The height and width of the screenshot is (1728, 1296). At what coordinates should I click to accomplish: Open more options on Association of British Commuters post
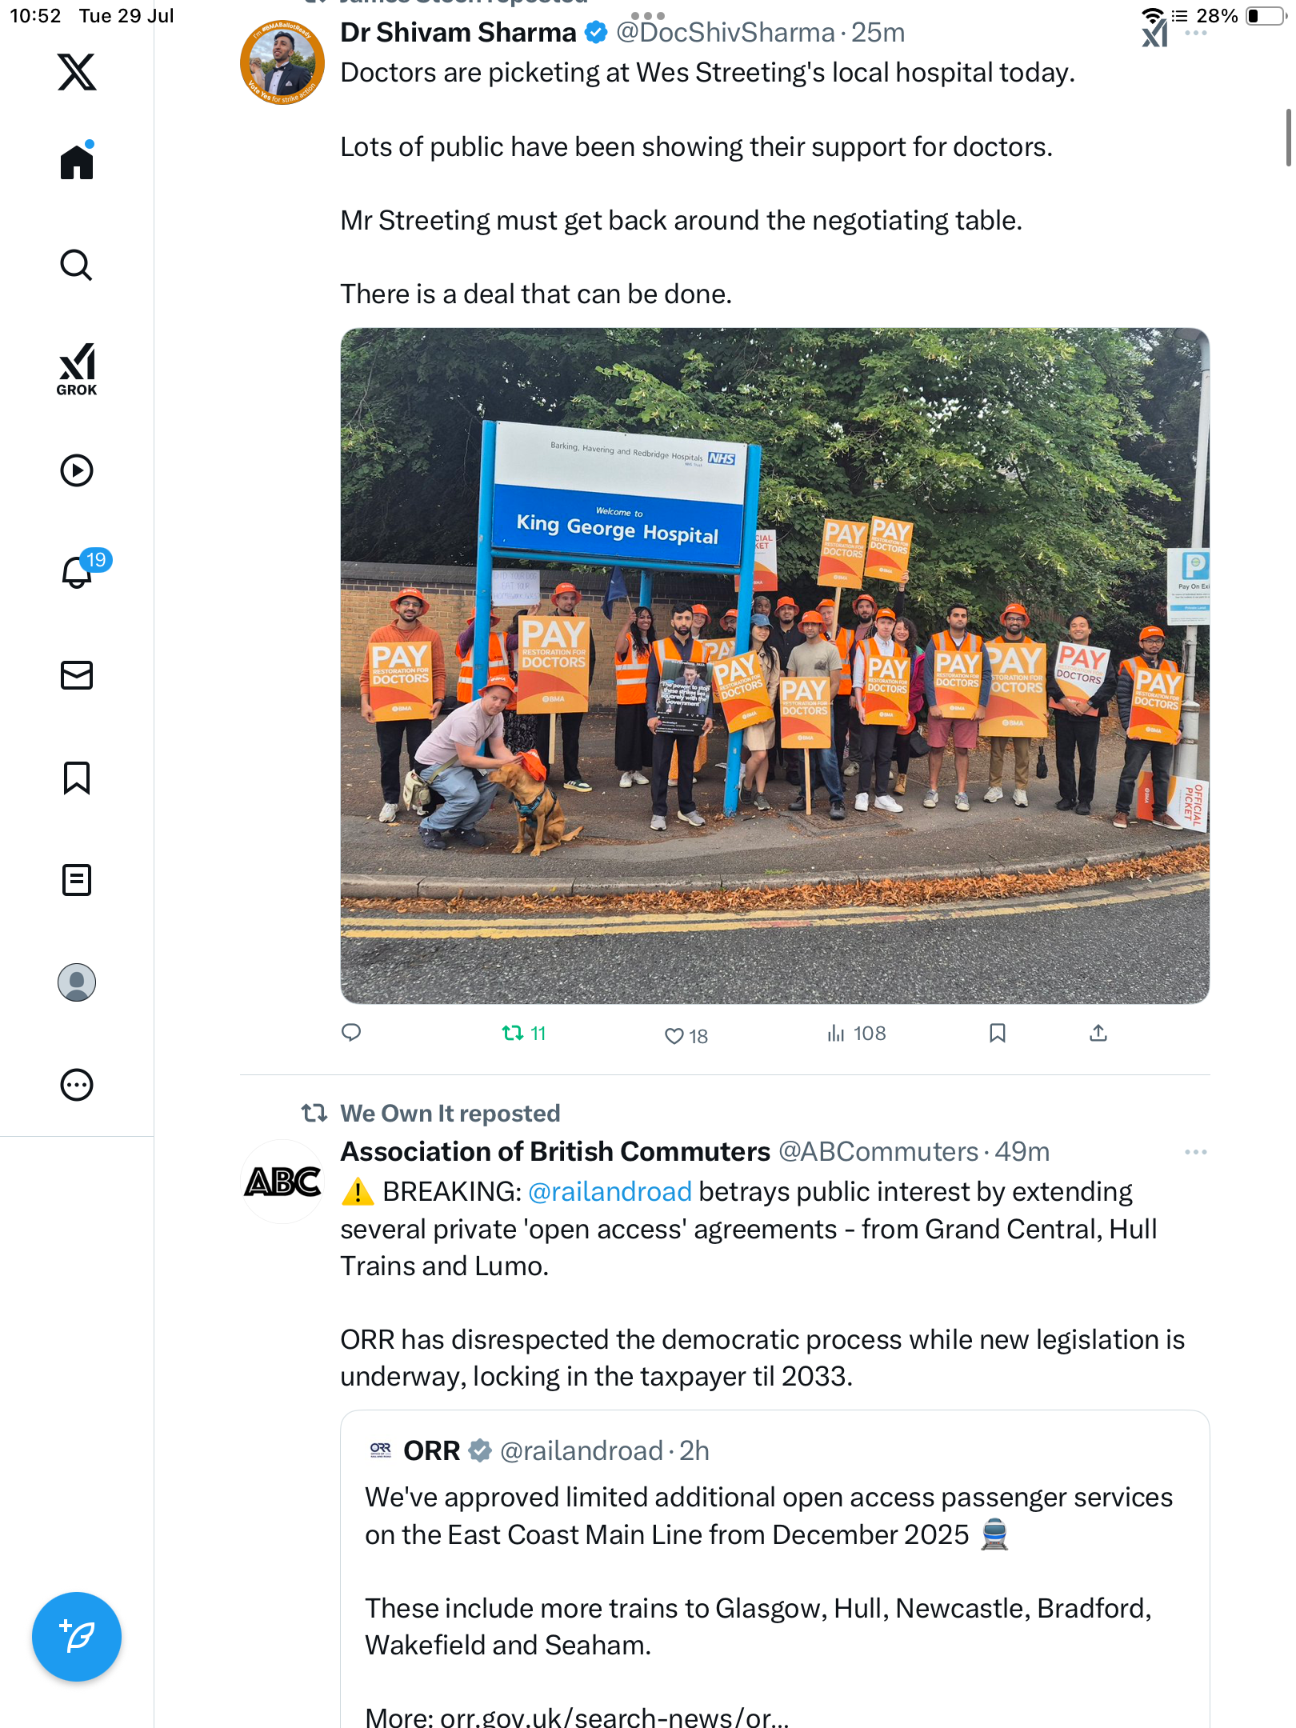tap(1195, 1152)
